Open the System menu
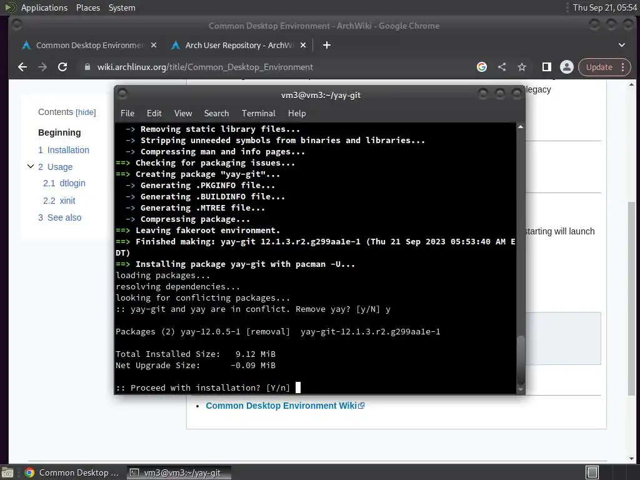 tap(122, 7)
